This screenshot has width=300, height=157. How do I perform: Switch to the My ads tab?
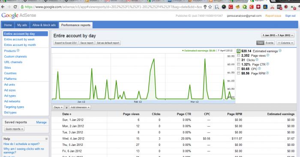22,25
